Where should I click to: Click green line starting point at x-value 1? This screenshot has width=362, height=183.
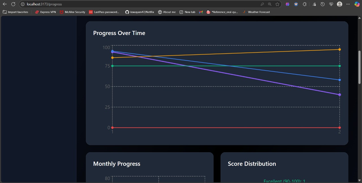(113, 66)
